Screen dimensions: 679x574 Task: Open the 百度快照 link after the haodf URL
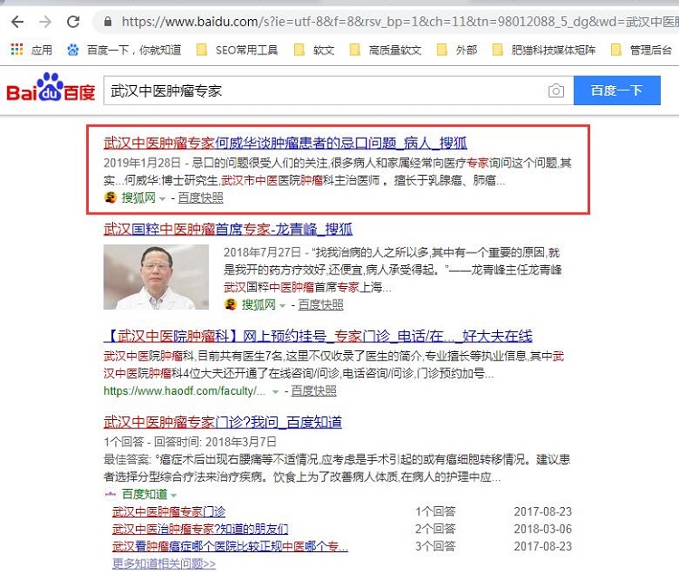click(x=313, y=391)
